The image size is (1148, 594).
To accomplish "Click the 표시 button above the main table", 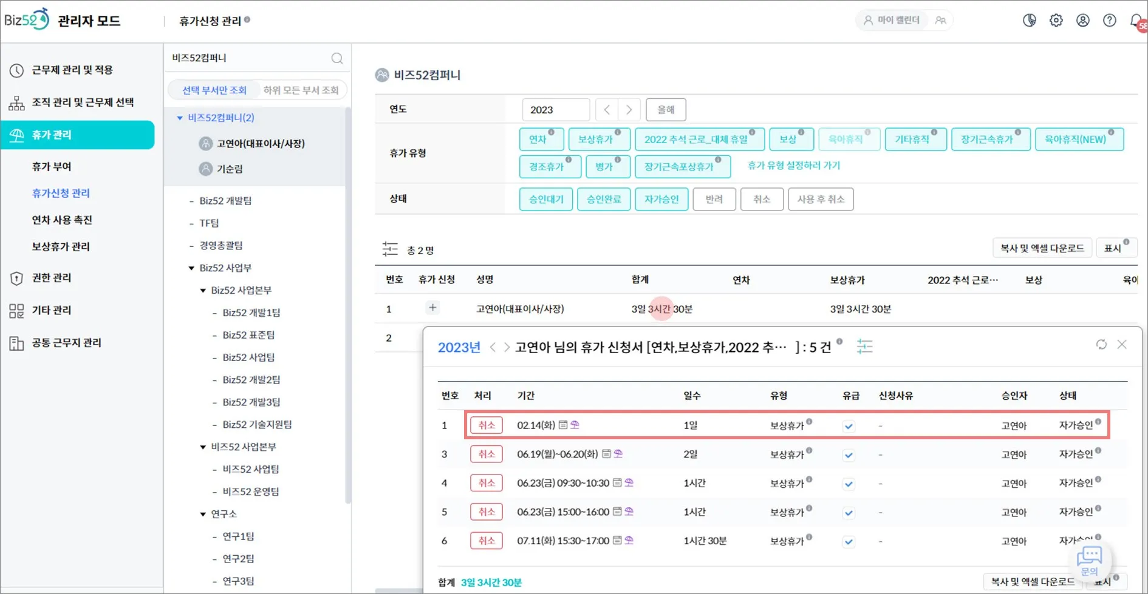I will pos(1116,248).
